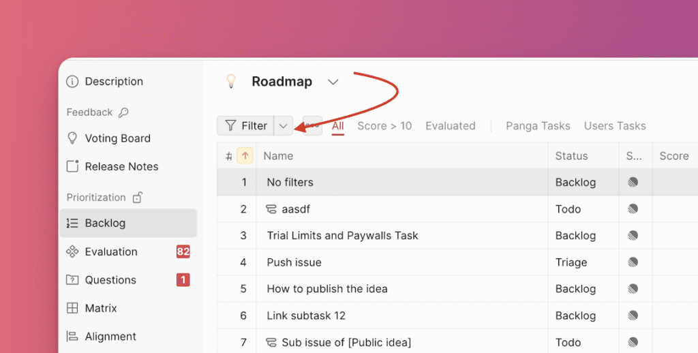Go to Voting Board in sidebar
This screenshot has width=698, height=353.
pos(117,138)
